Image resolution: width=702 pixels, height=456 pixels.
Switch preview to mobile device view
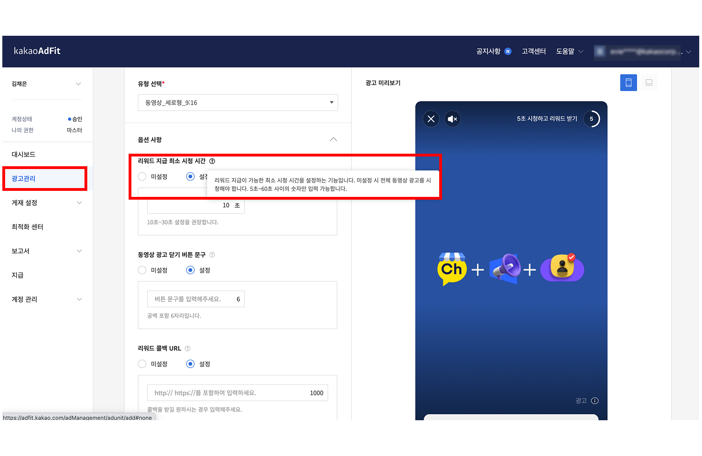[628, 83]
